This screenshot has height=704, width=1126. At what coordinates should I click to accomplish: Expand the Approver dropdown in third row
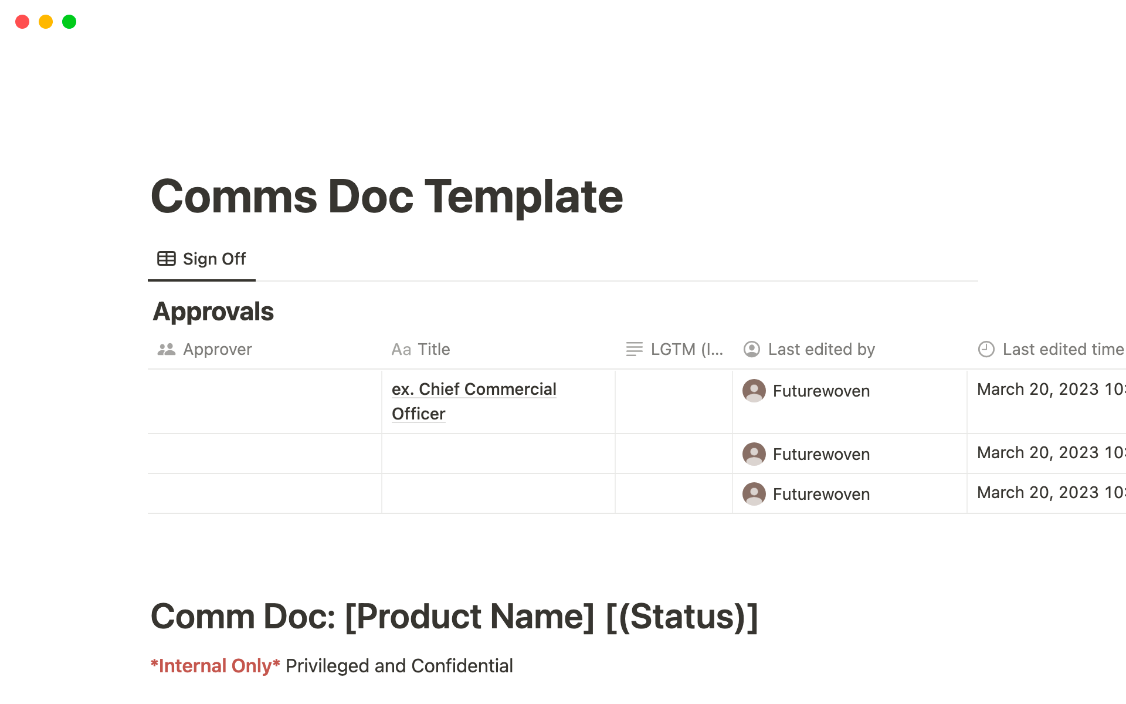click(264, 493)
